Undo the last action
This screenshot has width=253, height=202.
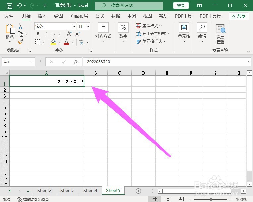pyautogui.click(x=19, y=6)
